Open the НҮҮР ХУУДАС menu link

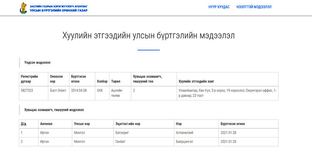[219, 7]
